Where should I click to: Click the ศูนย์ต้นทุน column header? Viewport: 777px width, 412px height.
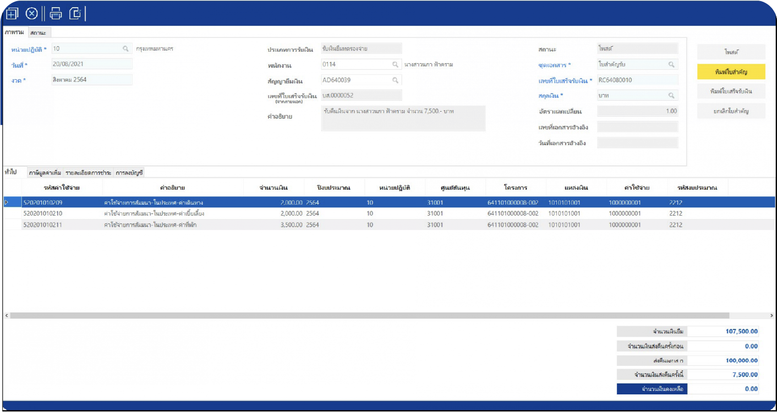455,188
